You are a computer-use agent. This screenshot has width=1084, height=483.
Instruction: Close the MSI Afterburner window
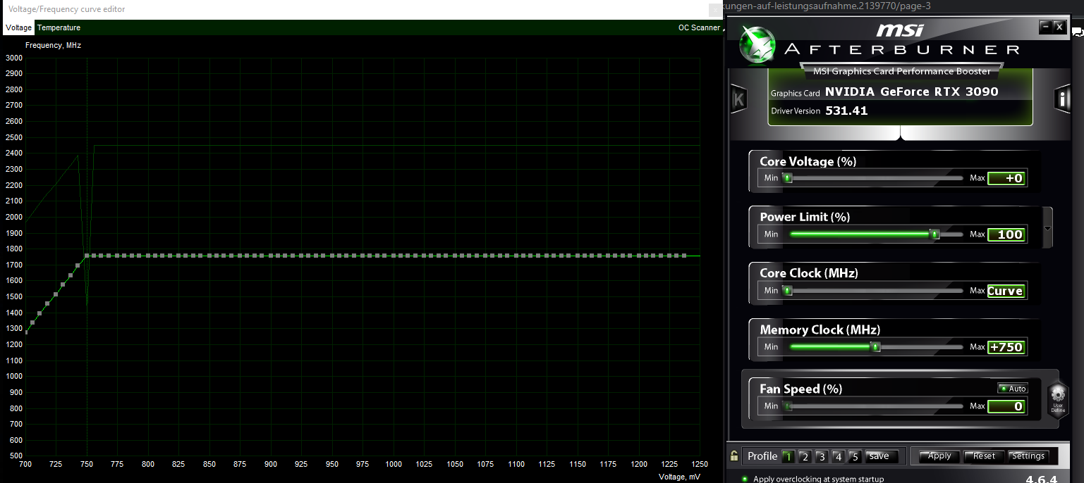1059,27
